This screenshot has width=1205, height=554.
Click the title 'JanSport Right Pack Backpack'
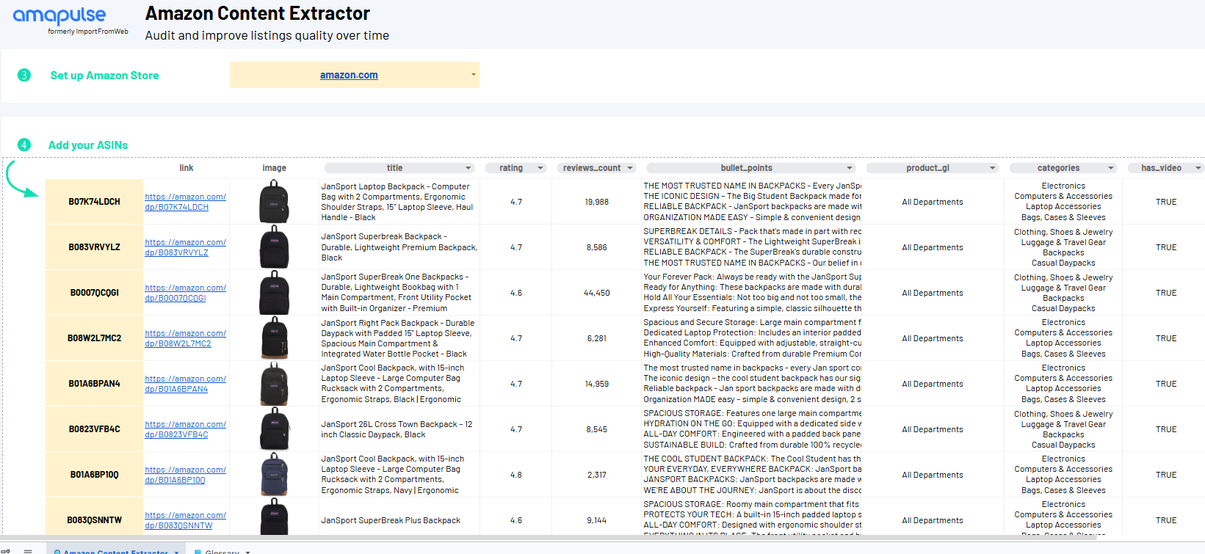pos(398,338)
